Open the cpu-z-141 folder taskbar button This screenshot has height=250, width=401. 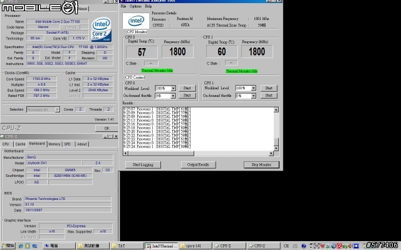click(x=195, y=246)
